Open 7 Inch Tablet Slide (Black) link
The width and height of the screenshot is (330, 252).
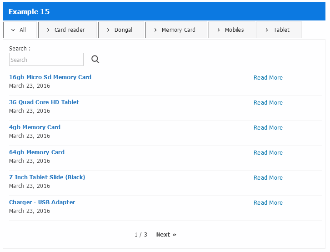47,177
